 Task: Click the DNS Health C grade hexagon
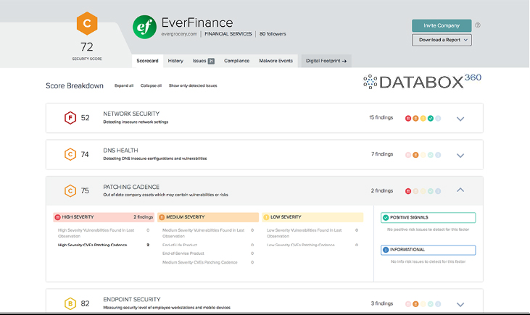[70, 154]
